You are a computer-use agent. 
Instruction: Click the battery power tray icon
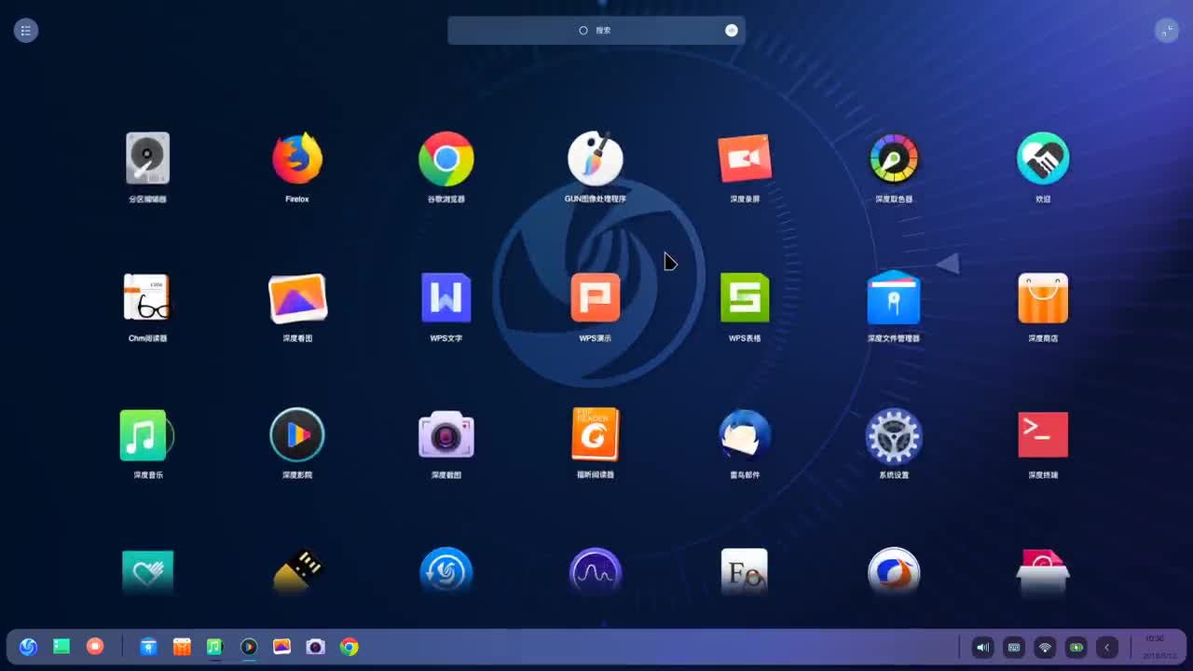coord(1076,647)
